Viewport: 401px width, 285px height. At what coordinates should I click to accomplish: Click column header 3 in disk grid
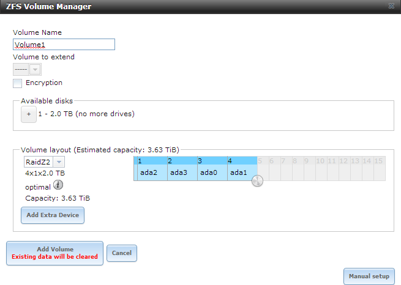(212, 161)
